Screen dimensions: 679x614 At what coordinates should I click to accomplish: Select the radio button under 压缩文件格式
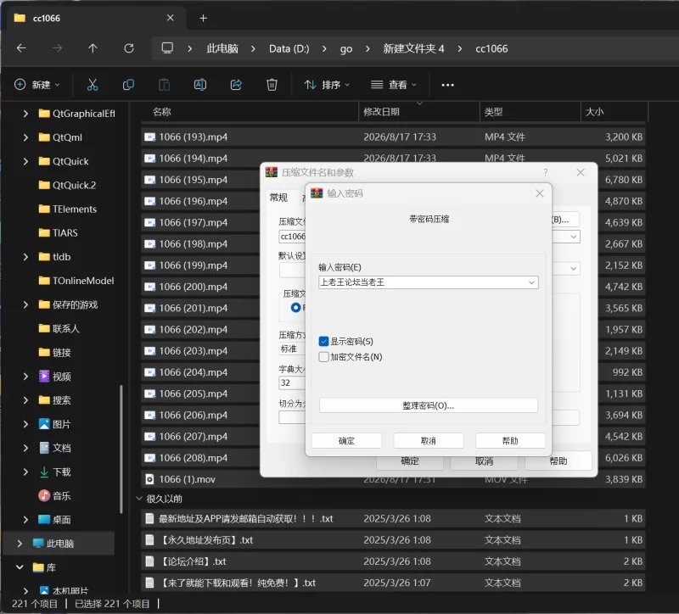point(295,308)
